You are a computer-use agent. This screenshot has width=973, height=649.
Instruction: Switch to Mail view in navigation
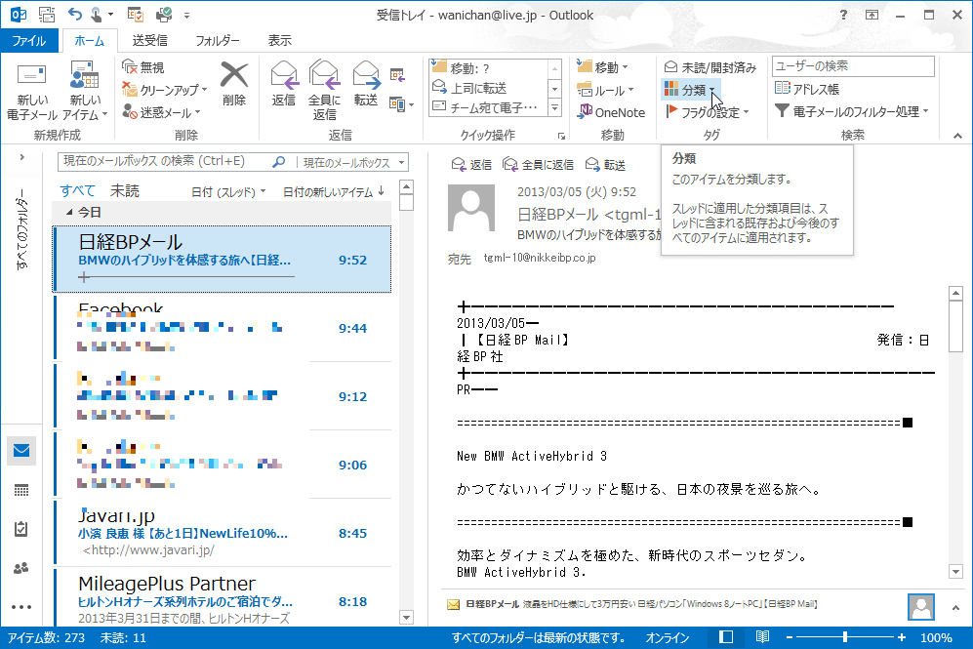pos(21,451)
